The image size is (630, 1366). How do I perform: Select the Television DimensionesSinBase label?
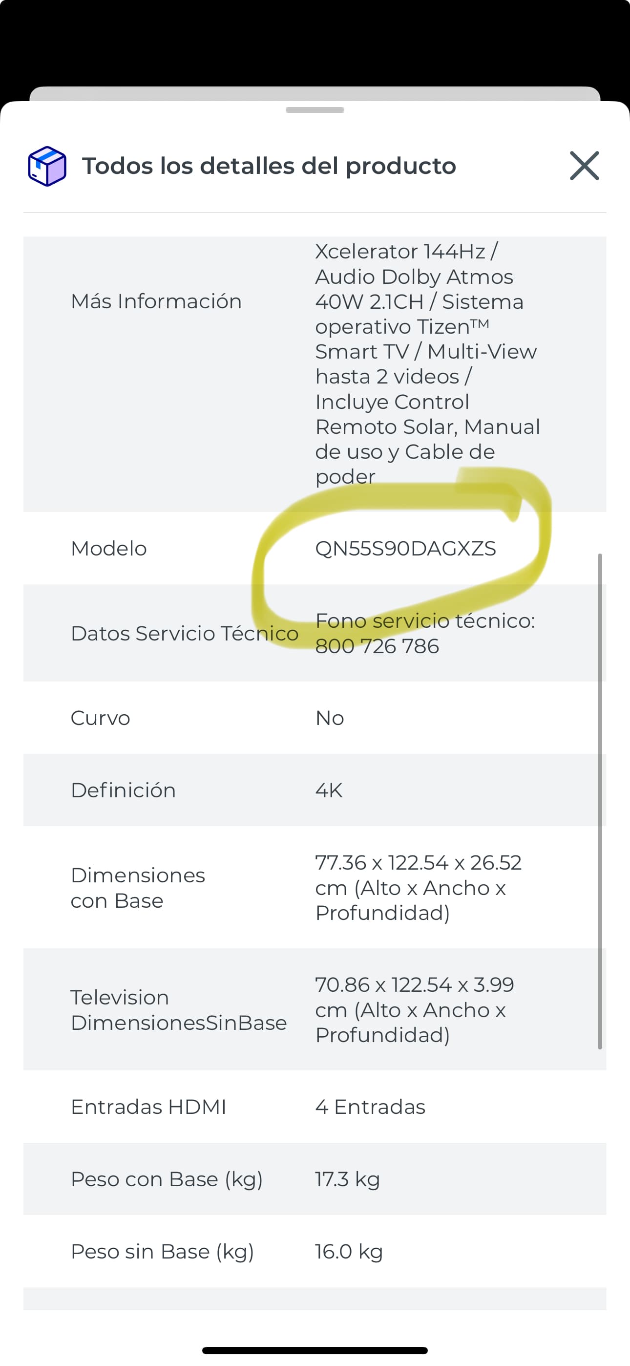point(179,1010)
